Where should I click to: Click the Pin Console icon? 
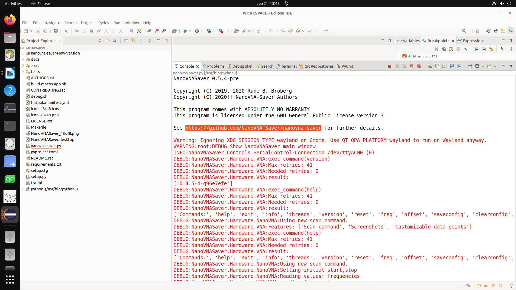click(470, 66)
